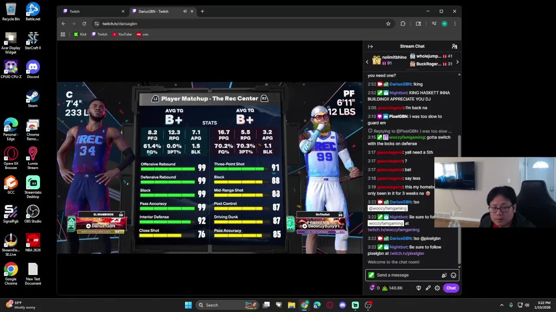Open PixelGBN username in chat
556x312 pixels.
pyautogui.click(x=398, y=117)
